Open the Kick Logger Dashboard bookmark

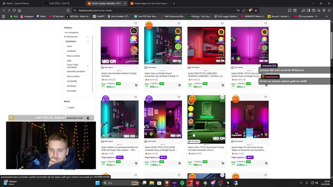pyautogui.click(x=226, y=16)
